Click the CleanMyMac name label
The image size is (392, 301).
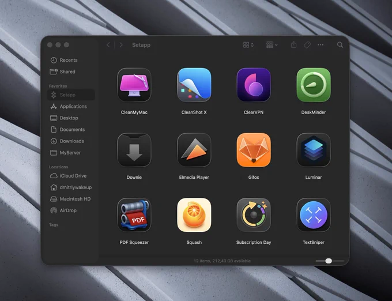[x=134, y=112]
